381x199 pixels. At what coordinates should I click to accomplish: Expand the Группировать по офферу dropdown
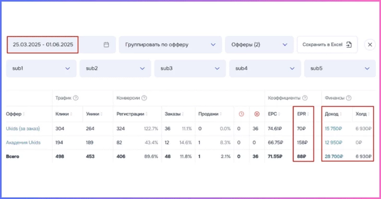(x=170, y=45)
